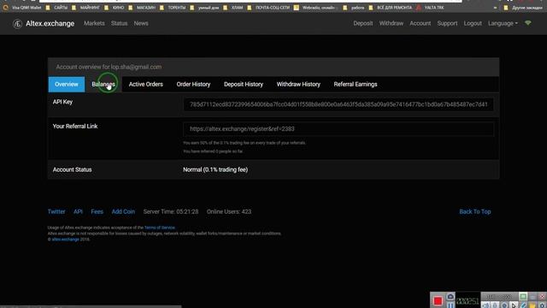Screen dimensions: 547x308
Task: Click inside the API Key field
Action: (x=338, y=104)
